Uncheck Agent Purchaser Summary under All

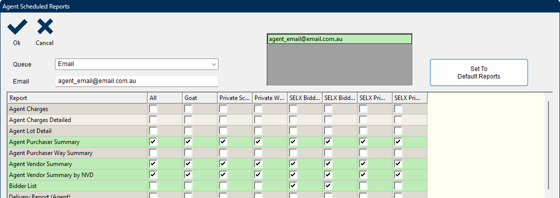[153, 142]
